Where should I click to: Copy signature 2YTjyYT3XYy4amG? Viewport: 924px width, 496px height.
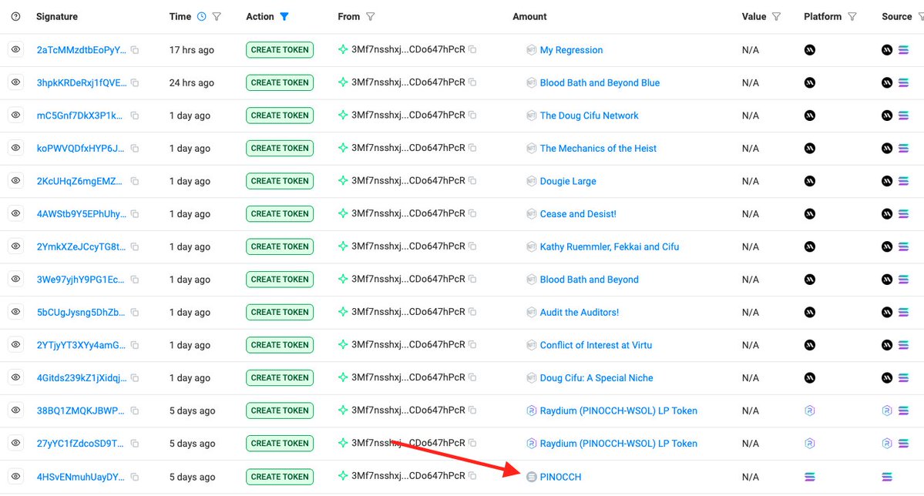[x=135, y=345]
